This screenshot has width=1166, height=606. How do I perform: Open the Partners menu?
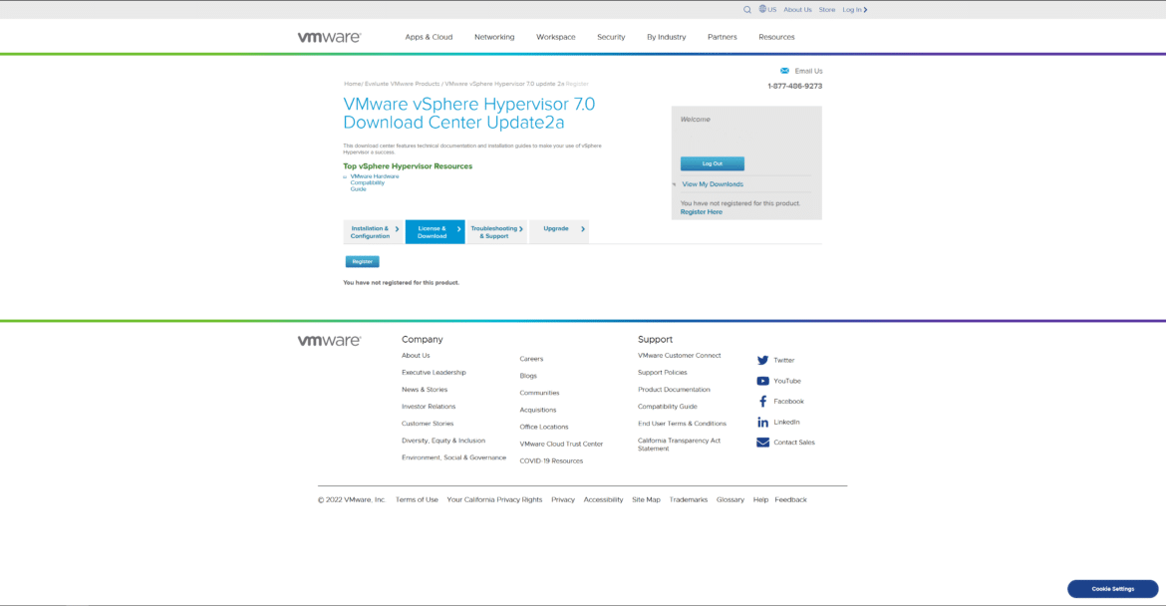coord(723,37)
